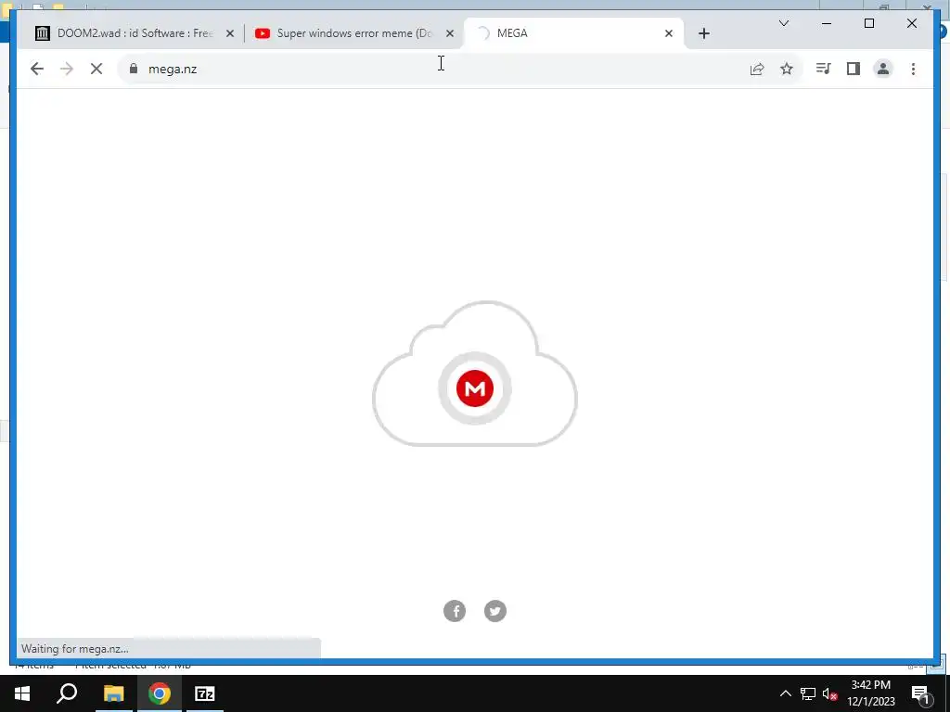The image size is (950, 712).
Task: Stop loading the mega.nz page
Action: coord(96,69)
